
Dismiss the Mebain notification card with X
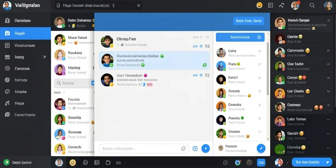pos(328,21)
